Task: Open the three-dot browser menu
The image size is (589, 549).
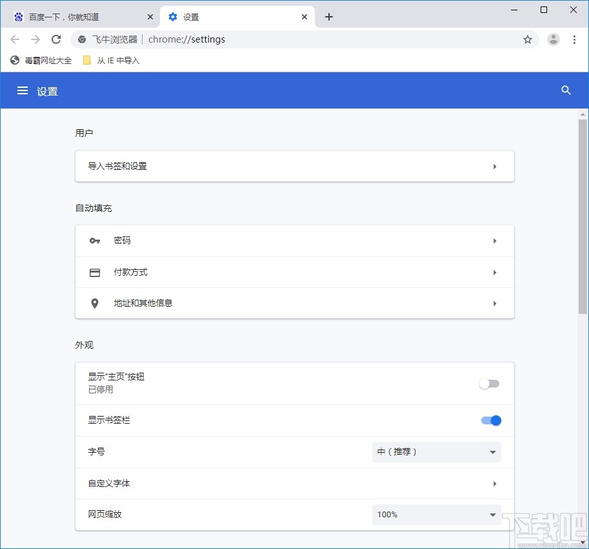Action: click(574, 39)
